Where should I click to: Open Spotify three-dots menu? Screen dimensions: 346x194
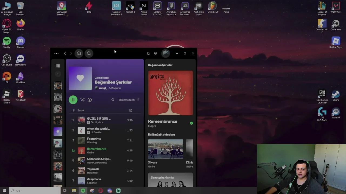[56, 53]
